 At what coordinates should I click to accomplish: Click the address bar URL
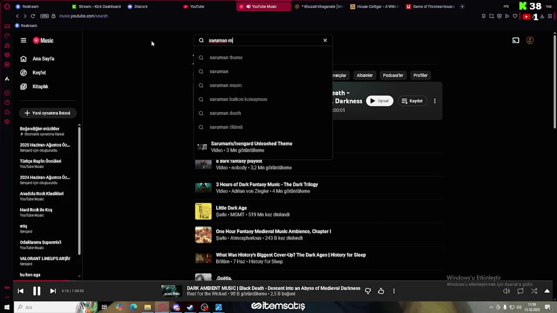pos(83,16)
